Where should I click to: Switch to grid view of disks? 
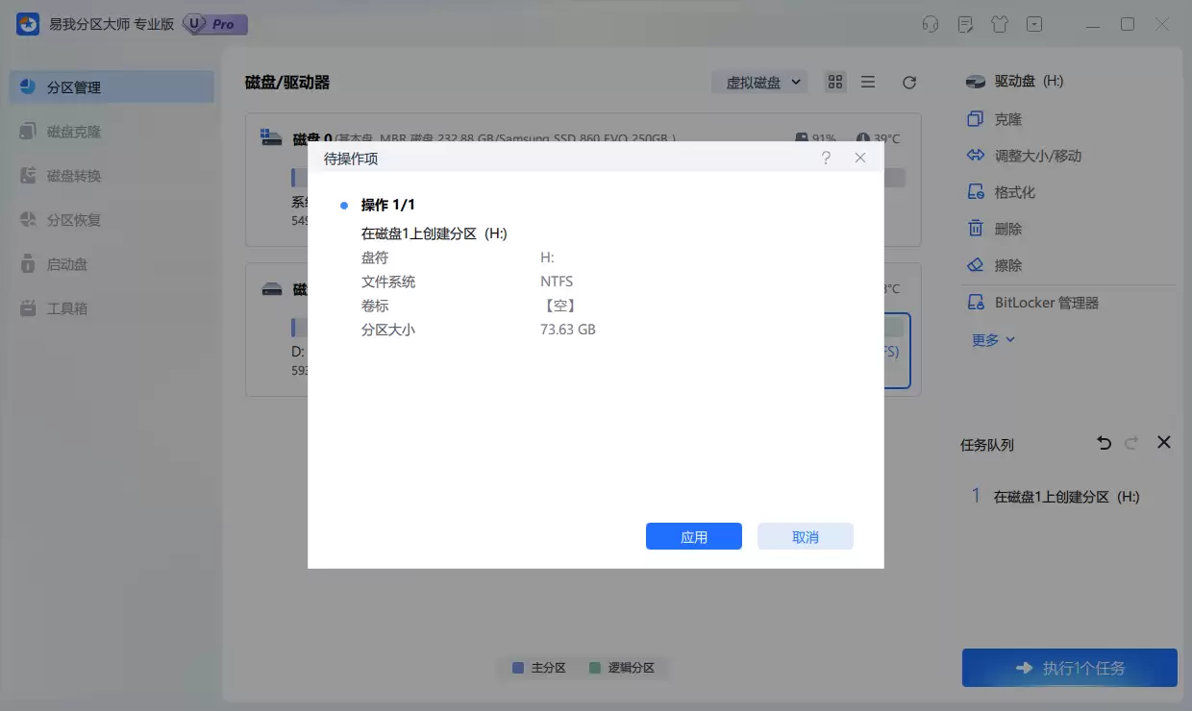point(834,82)
